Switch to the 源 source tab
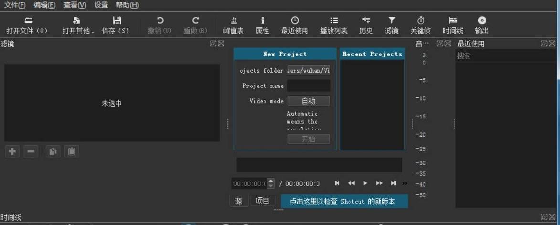Image resolution: width=560 pixels, height=225 pixels. click(x=239, y=201)
